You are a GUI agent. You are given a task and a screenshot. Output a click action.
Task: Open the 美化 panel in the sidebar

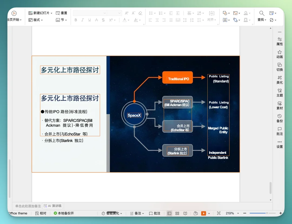coord(280,80)
